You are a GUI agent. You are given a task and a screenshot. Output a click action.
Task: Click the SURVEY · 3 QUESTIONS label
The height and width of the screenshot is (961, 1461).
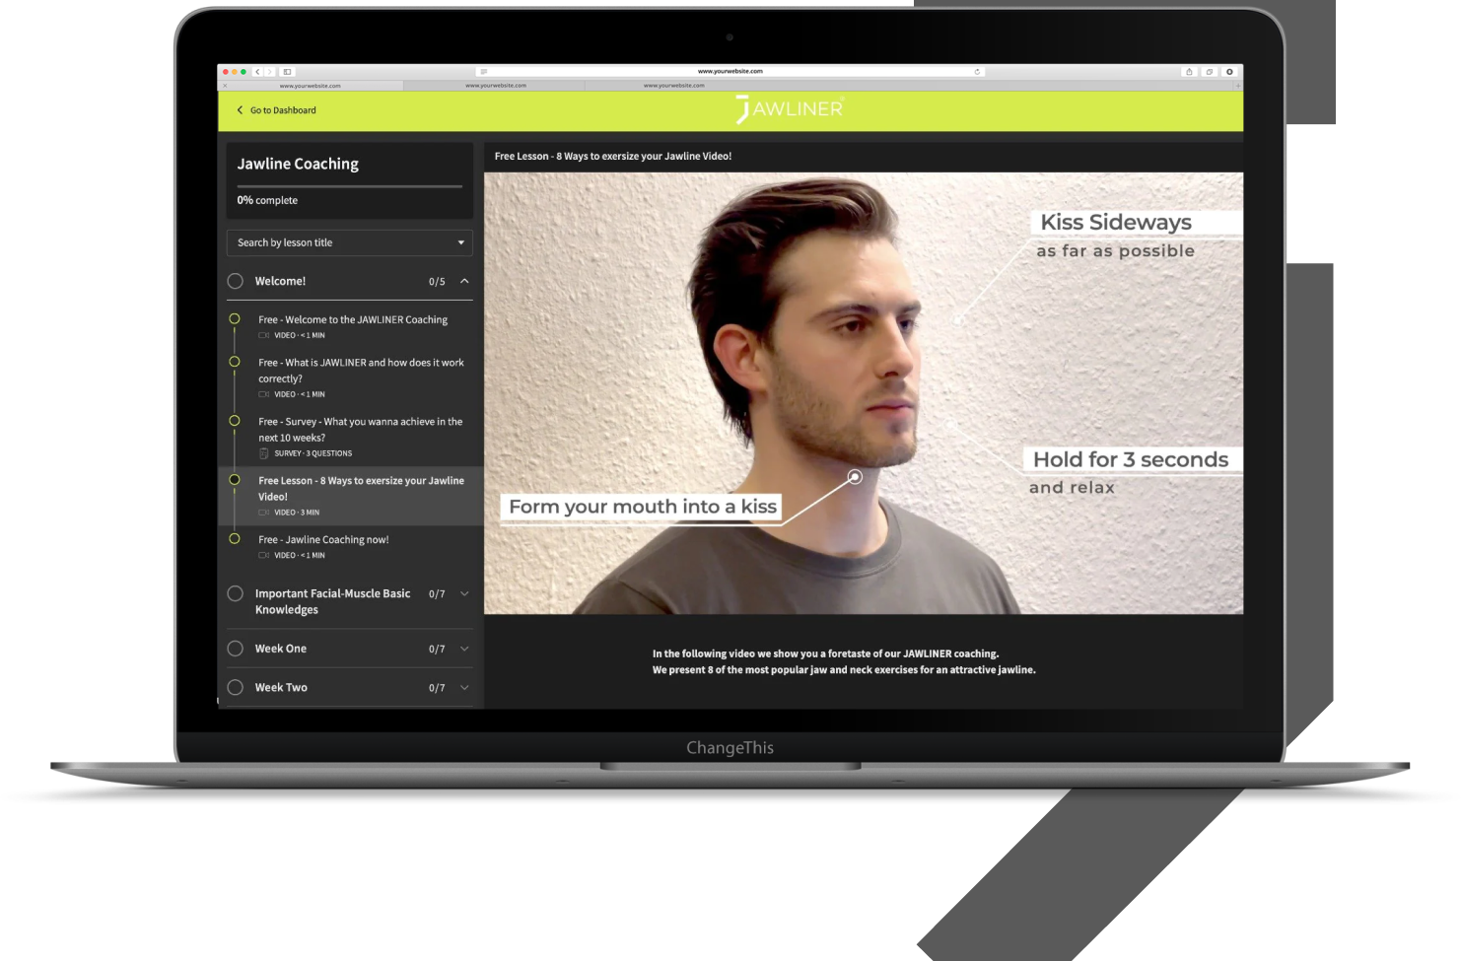(313, 453)
